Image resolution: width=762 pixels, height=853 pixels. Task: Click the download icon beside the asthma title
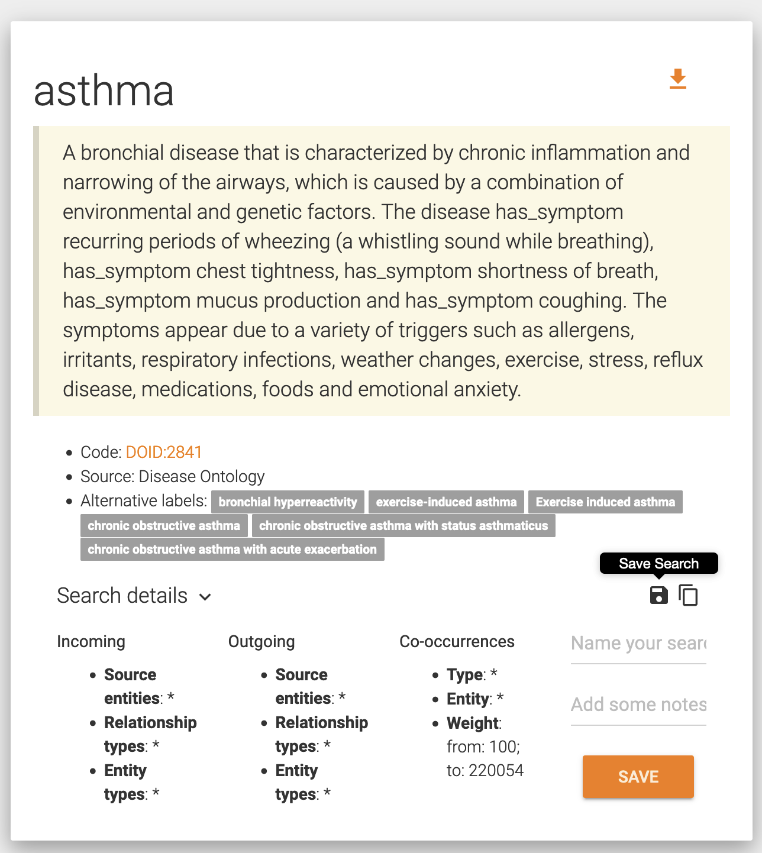677,79
